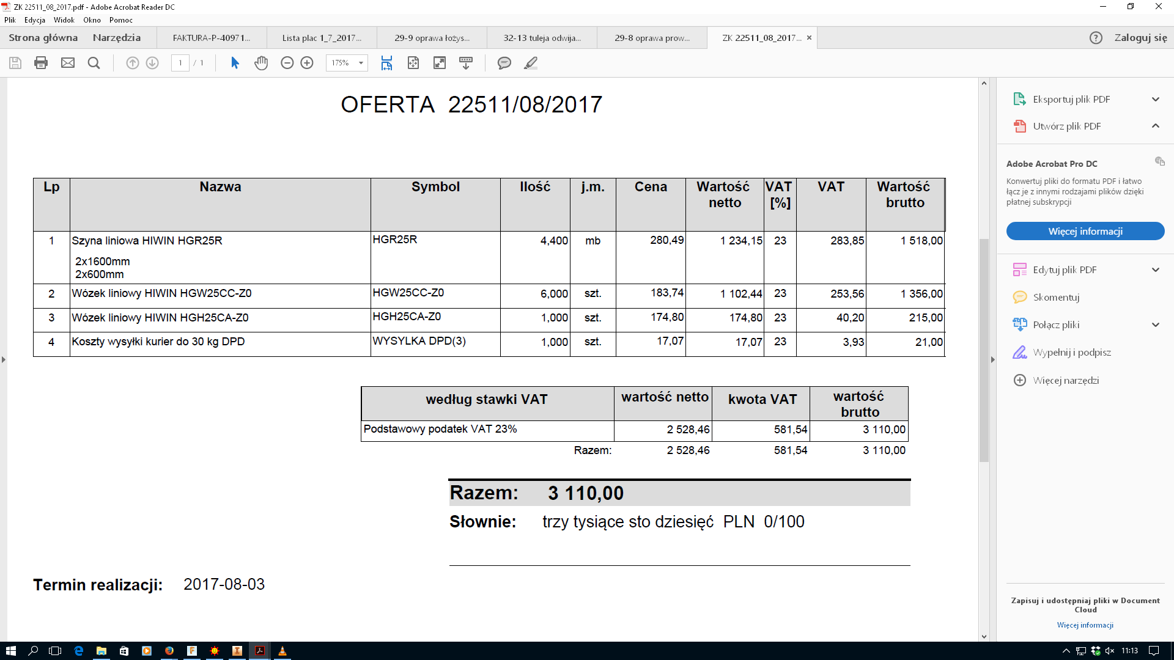Click the scrollbar down arrow

point(984,636)
